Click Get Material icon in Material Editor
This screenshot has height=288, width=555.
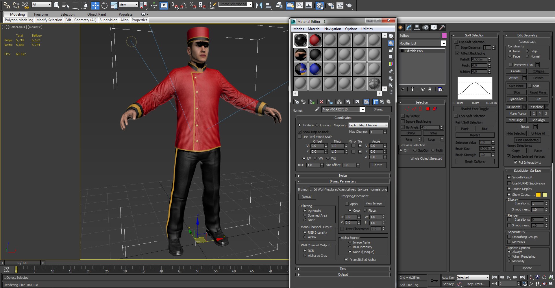click(x=297, y=102)
